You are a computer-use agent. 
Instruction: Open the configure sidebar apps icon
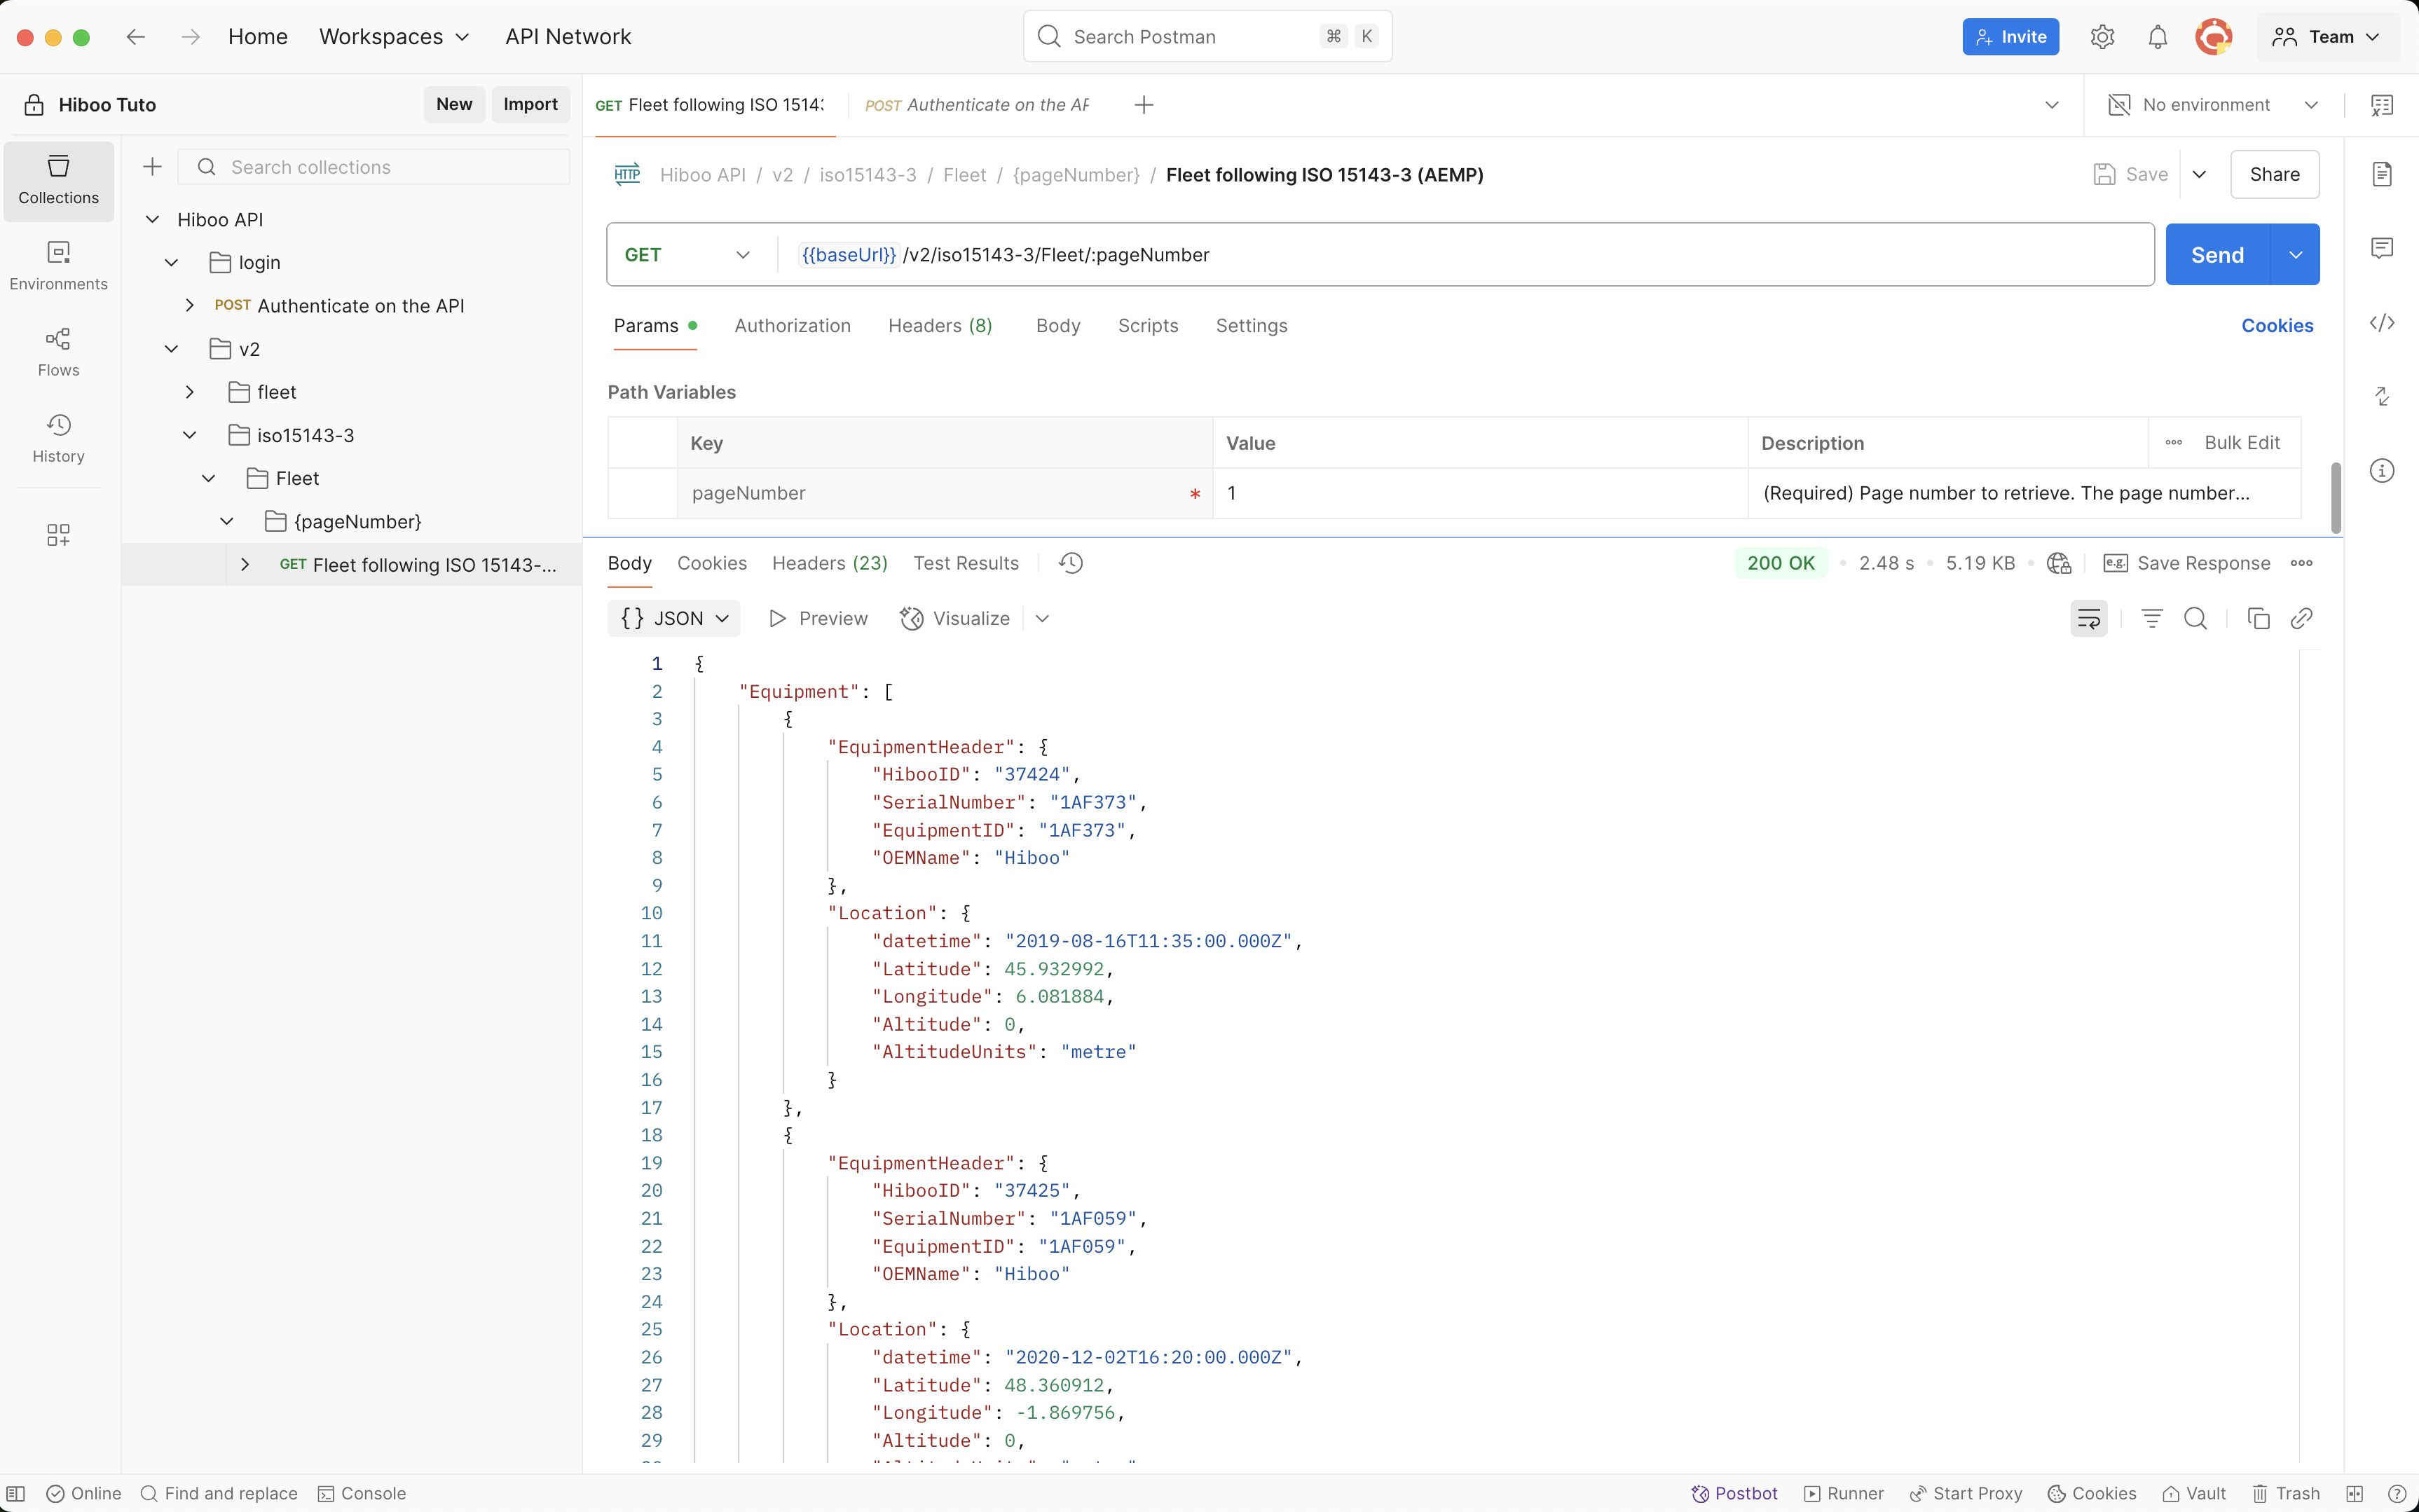58,535
